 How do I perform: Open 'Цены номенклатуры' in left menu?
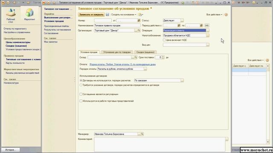[x=18, y=42]
